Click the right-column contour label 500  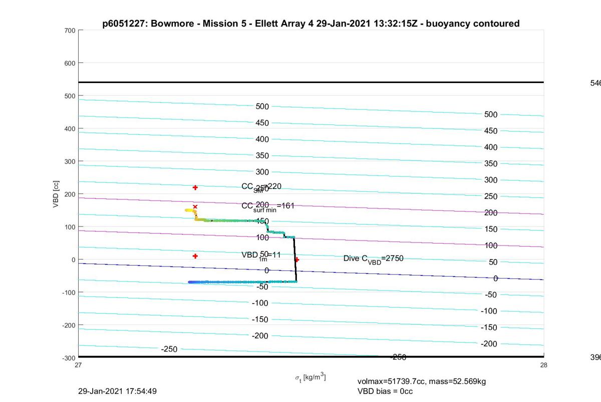(491, 114)
